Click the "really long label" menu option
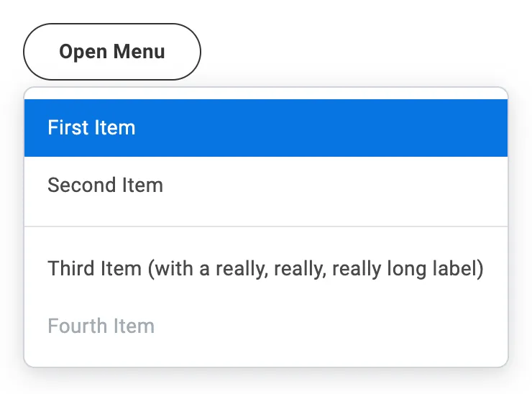Screen dimensions: 532x394 (265, 269)
